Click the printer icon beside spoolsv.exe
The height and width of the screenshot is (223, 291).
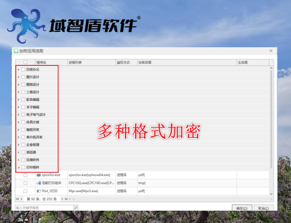[x=38, y=175]
